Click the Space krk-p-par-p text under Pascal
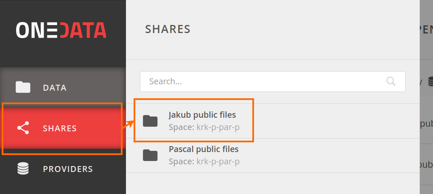The image size is (433, 194). [x=204, y=162]
